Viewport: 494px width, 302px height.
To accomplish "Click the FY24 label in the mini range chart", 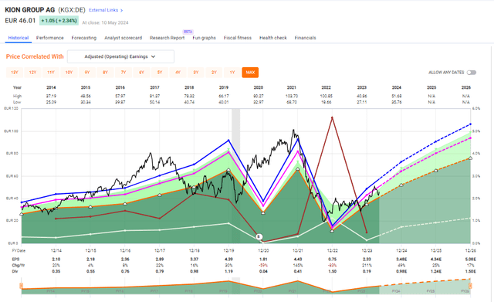I will [x=396, y=291].
